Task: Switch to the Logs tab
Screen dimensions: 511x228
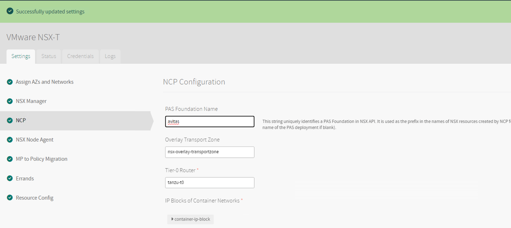Action: click(x=110, y=56)
